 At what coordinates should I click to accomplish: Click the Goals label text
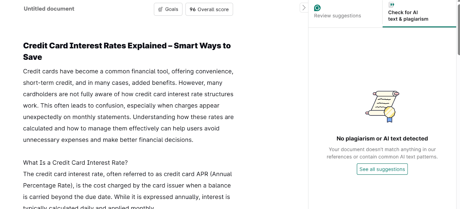pyautogui.click(x=172, y=9)
